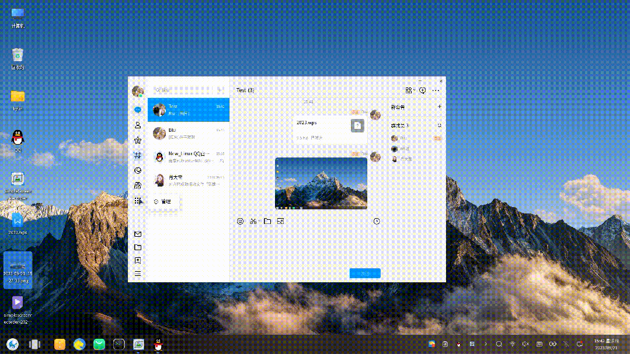Open the contacts tab in sidebar
Viewport: 630px width, 354px height.
[x=138, y=125]
